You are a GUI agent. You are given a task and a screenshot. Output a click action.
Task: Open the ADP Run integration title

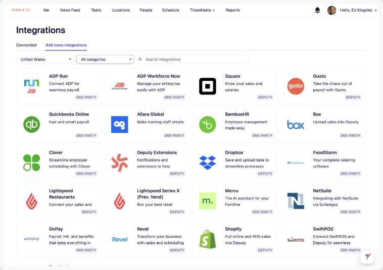tap(58, 76)
